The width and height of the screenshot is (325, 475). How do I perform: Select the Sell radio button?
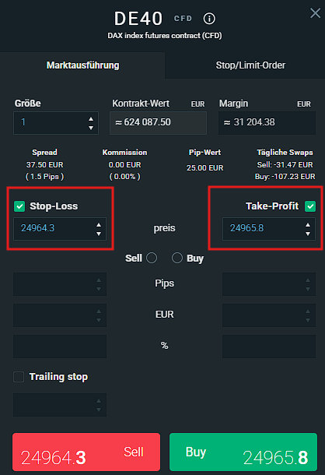(152, 258)
